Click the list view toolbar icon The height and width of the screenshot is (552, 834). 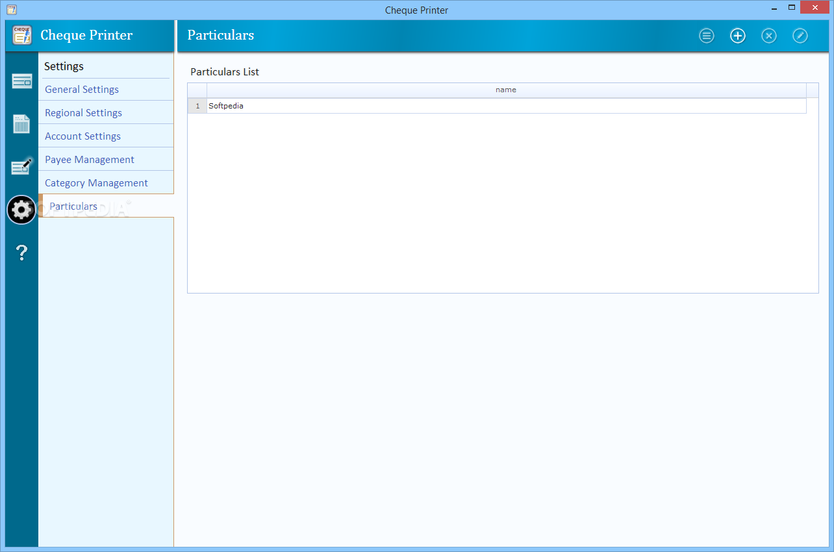click(707, 36)
